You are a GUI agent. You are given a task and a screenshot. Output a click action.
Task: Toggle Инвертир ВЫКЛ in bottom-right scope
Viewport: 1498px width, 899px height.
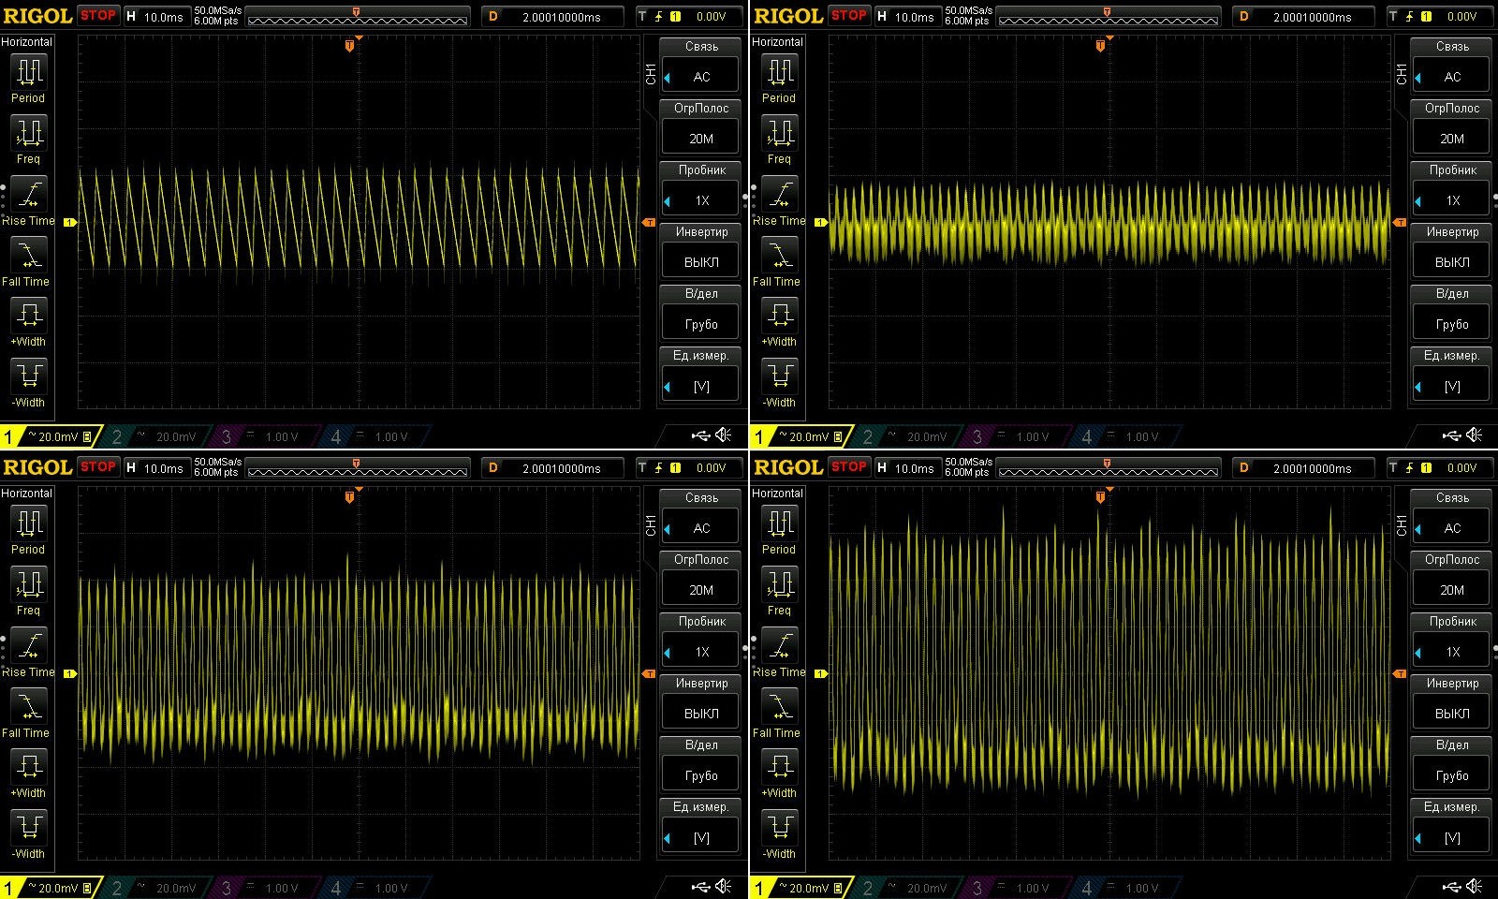coord(1452,714)
